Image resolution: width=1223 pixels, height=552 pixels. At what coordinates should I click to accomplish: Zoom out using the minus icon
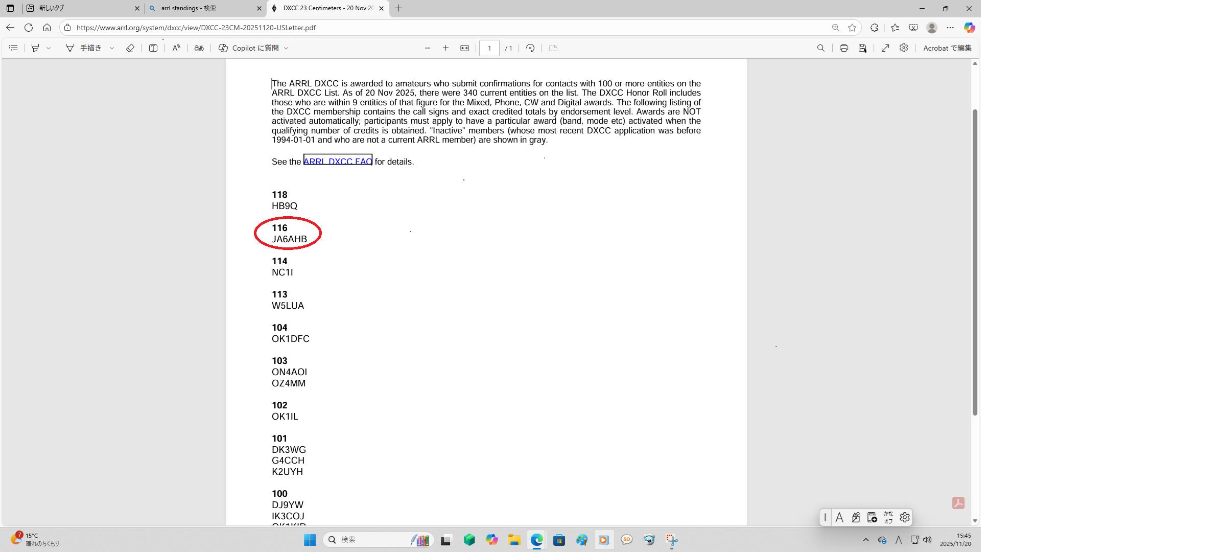coord(428,48)
